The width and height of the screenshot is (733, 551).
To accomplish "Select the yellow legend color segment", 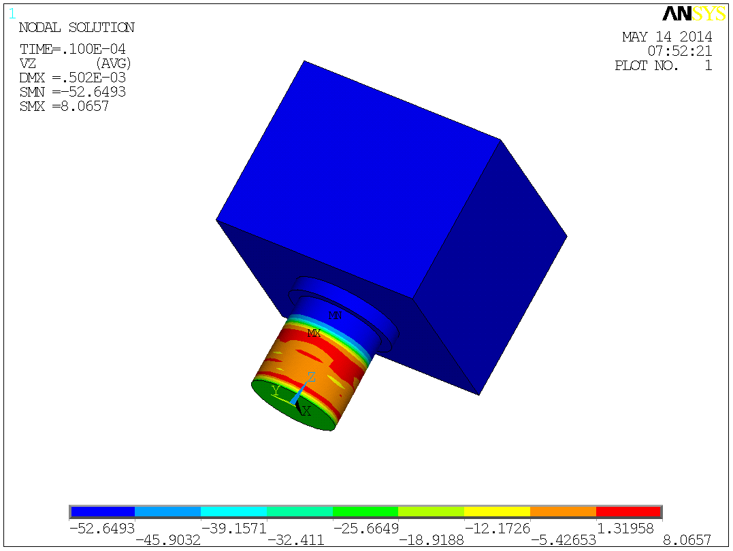I will point(495,511).
